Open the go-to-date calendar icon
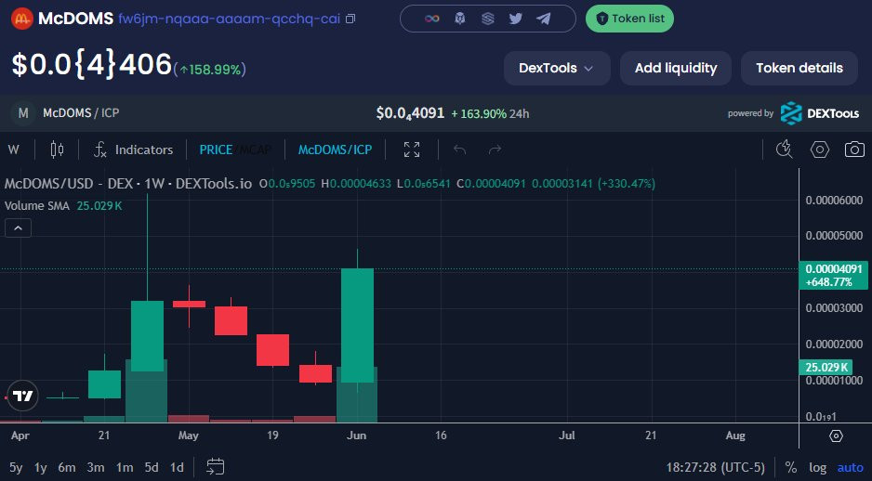This screenshot has height=481, width=872. (216, 467)
